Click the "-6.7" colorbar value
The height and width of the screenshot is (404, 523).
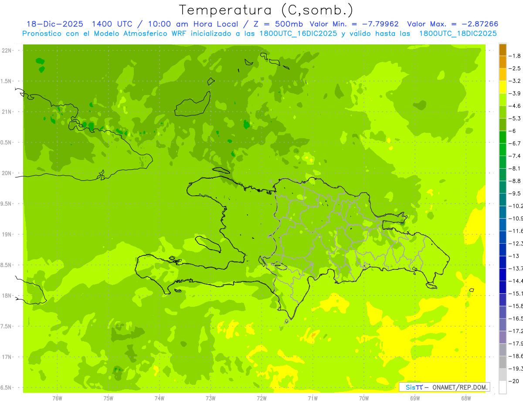coord(515,143)
